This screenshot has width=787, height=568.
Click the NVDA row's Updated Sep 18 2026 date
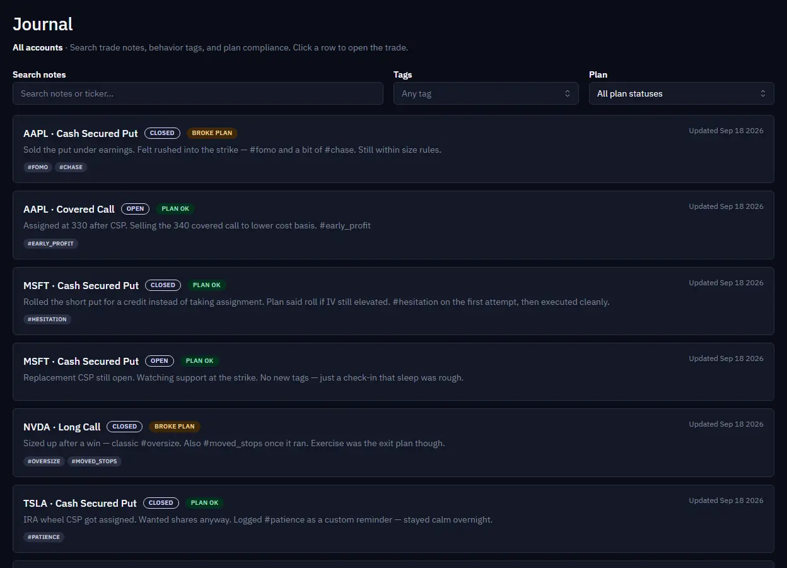pos(726,424)
